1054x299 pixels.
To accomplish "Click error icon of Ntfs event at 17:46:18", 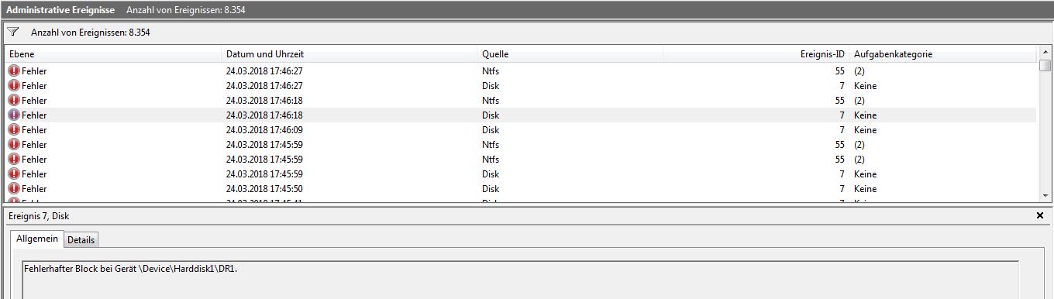I will [14, 101].
